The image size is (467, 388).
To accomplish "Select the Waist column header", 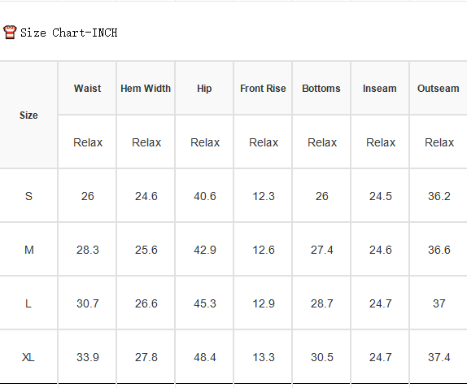I will pyautogui.click(x=87, y=88).
